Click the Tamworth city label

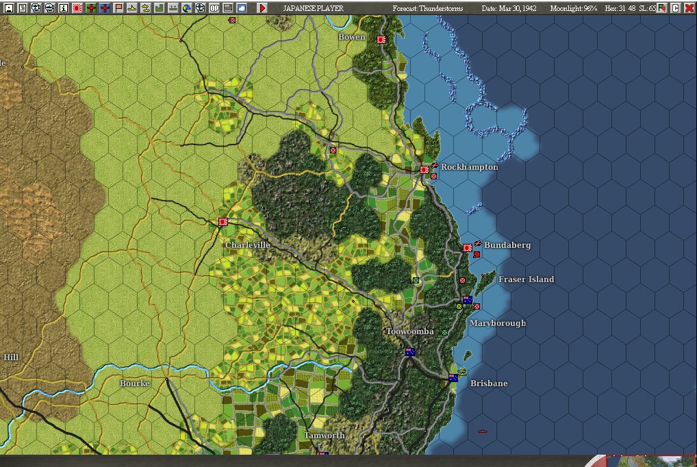[325, 436]
